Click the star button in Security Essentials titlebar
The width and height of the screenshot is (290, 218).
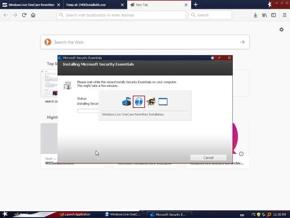pyautogui.click(x=212, y=58)
